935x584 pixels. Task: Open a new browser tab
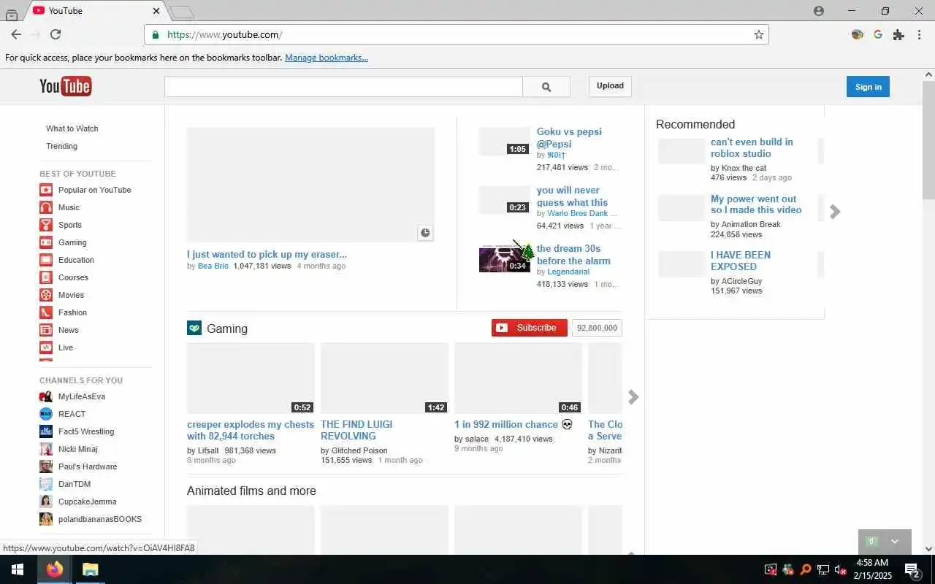pyautogui.click(x=181, y=12)
